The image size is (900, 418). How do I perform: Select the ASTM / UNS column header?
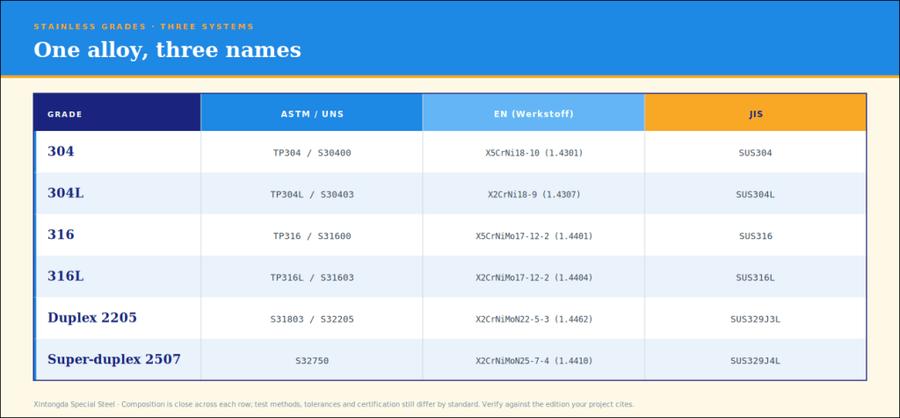312,113
